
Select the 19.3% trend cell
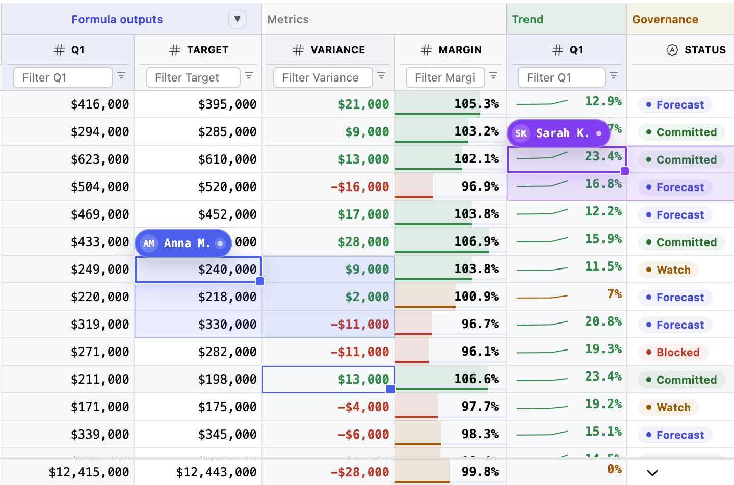coord(567,352)
